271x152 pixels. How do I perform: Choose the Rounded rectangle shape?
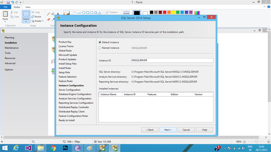92,13
